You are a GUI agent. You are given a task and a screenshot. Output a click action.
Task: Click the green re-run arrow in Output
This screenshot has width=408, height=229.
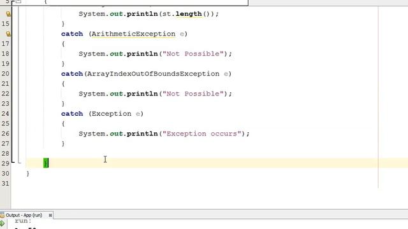coord(3,223)
